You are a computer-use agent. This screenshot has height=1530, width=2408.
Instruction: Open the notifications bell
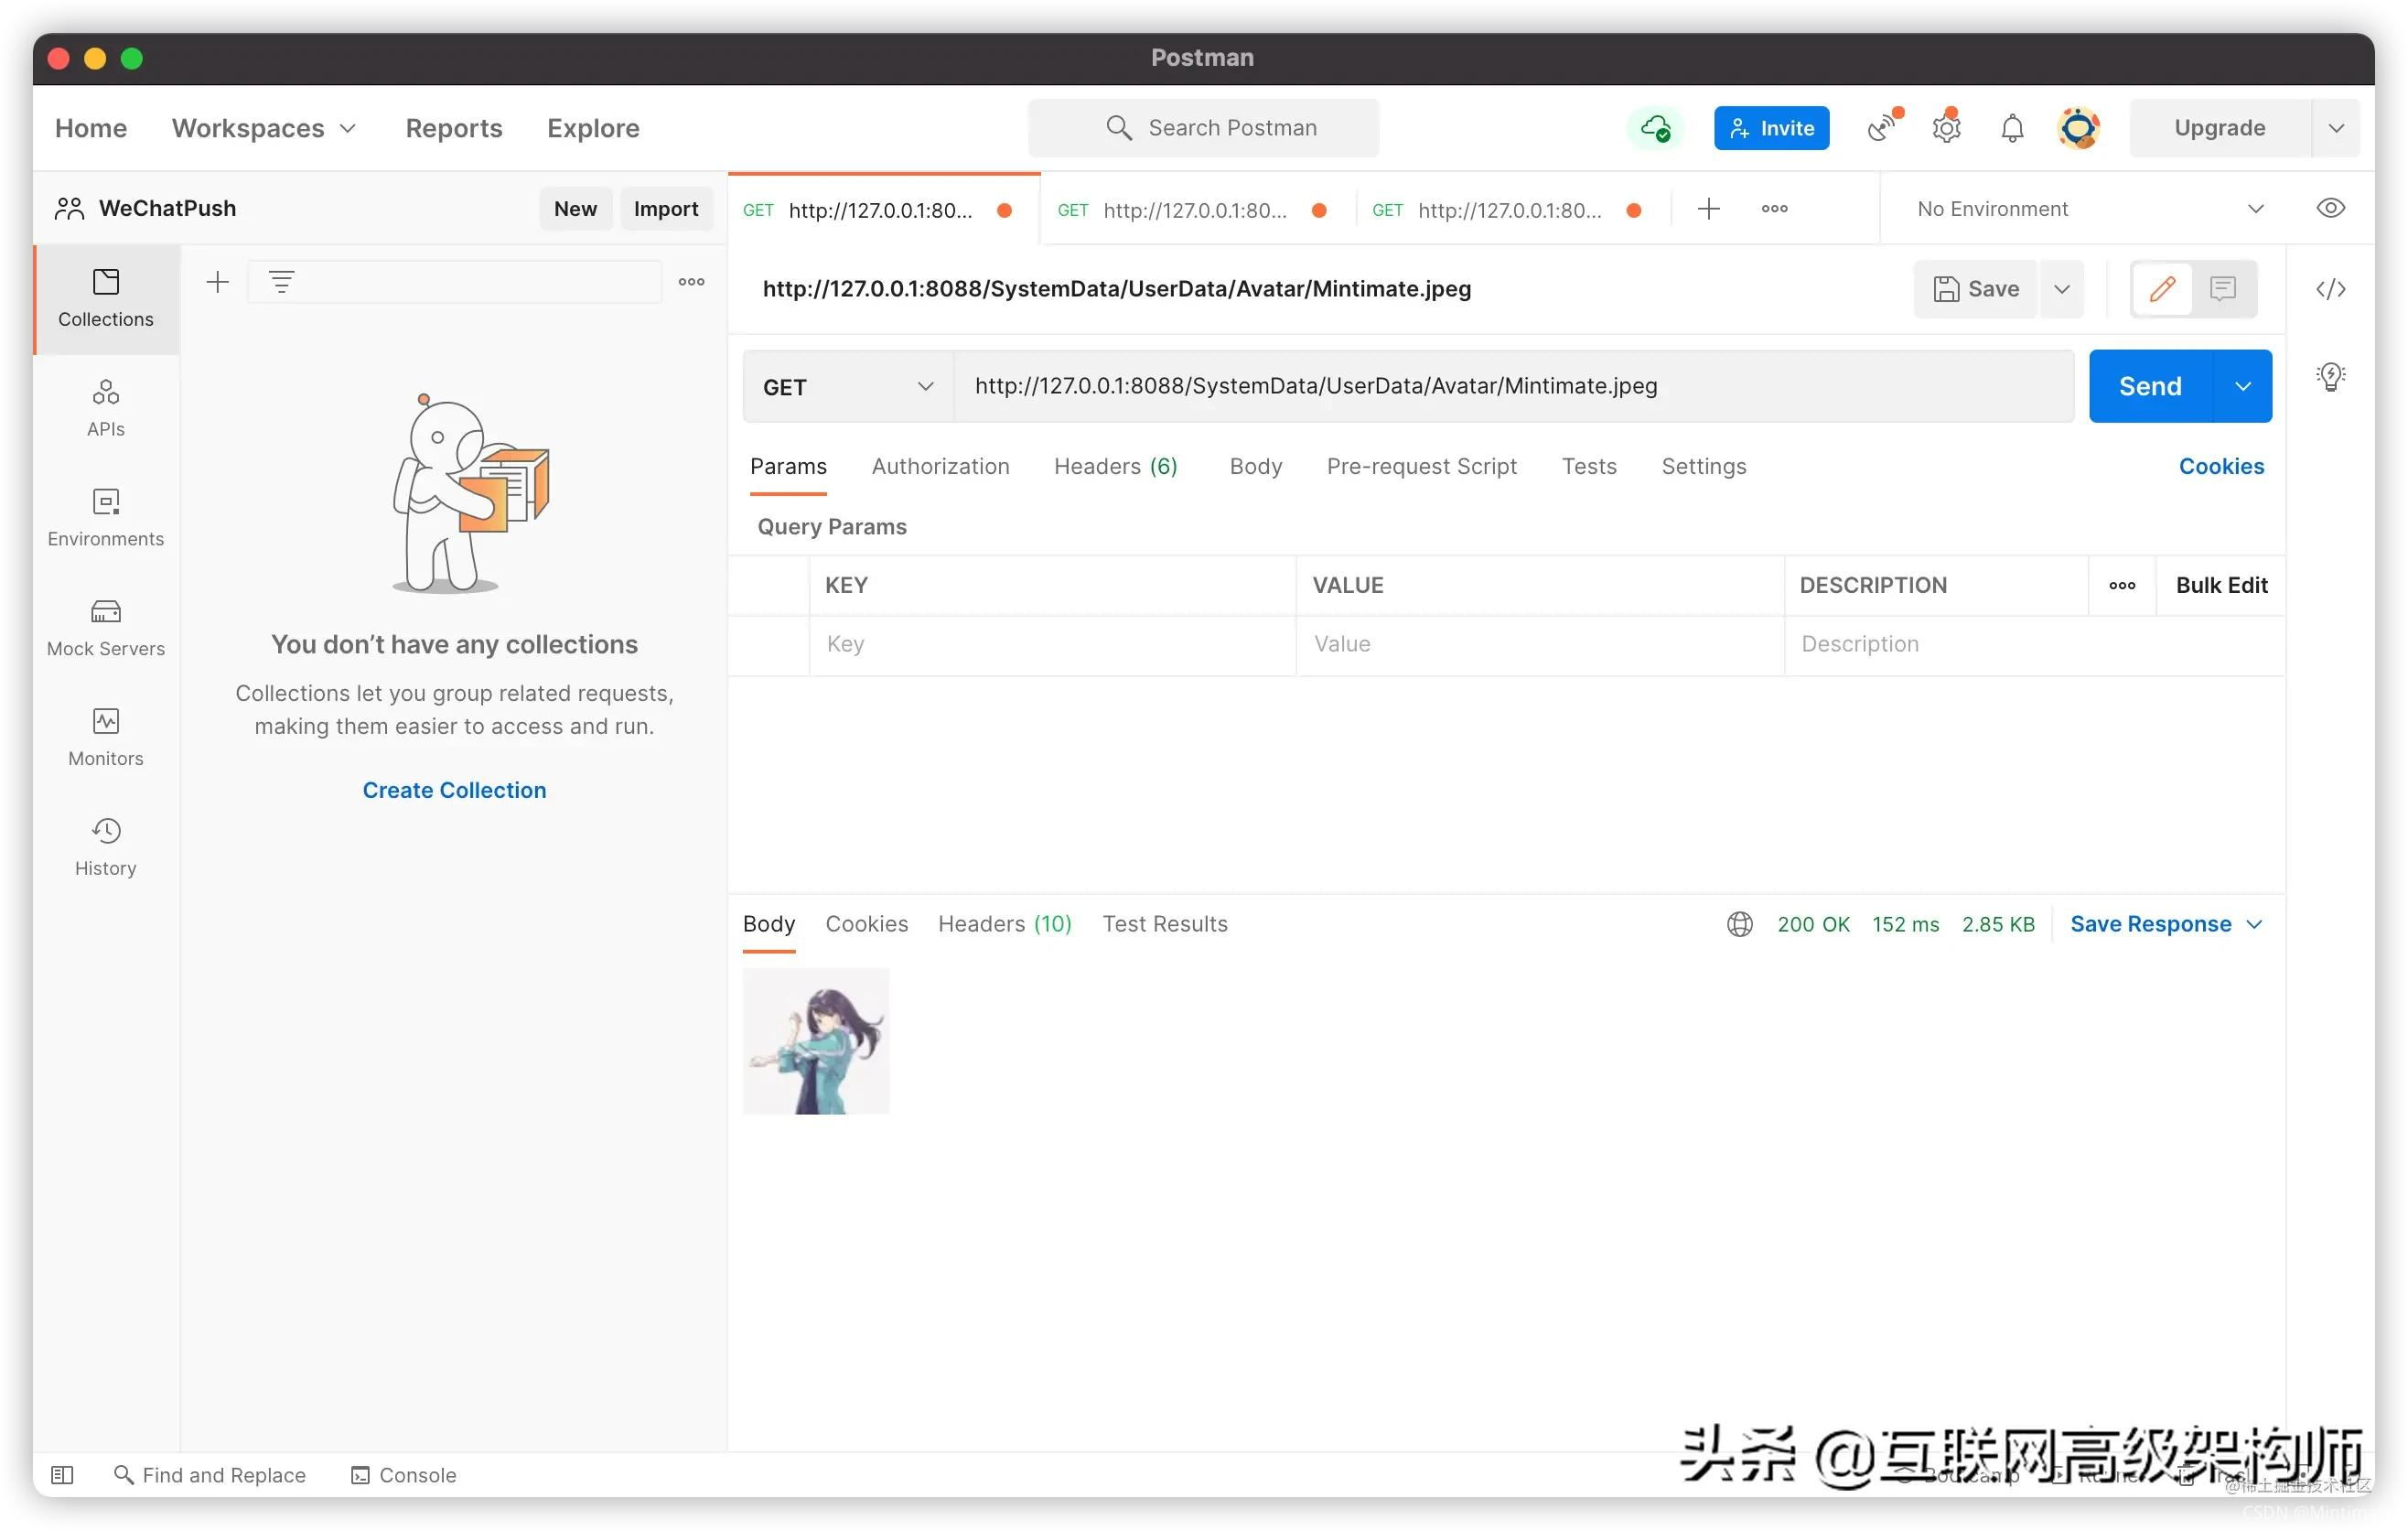pyautogui.click(x=2012, y=128)
